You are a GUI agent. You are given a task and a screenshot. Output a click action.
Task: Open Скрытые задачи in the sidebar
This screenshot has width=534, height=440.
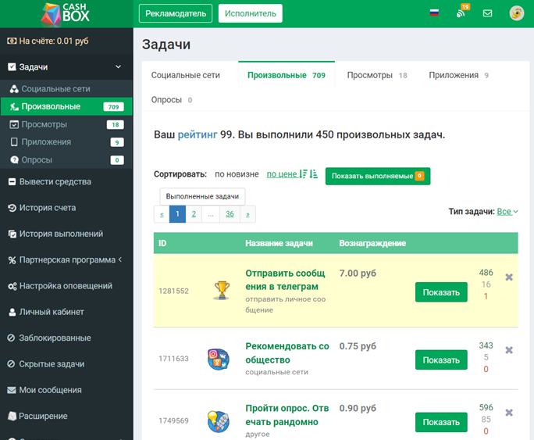(x=66, y=364)
